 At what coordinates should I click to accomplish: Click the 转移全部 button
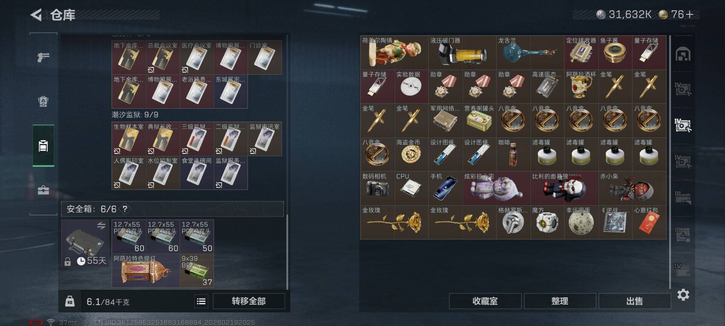[249, 301]
